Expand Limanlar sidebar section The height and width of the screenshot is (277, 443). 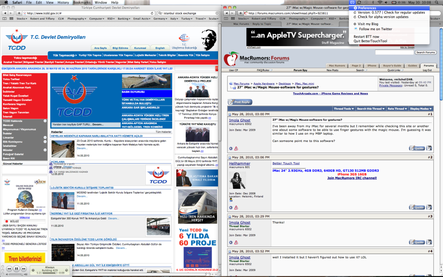coord(45,137)
